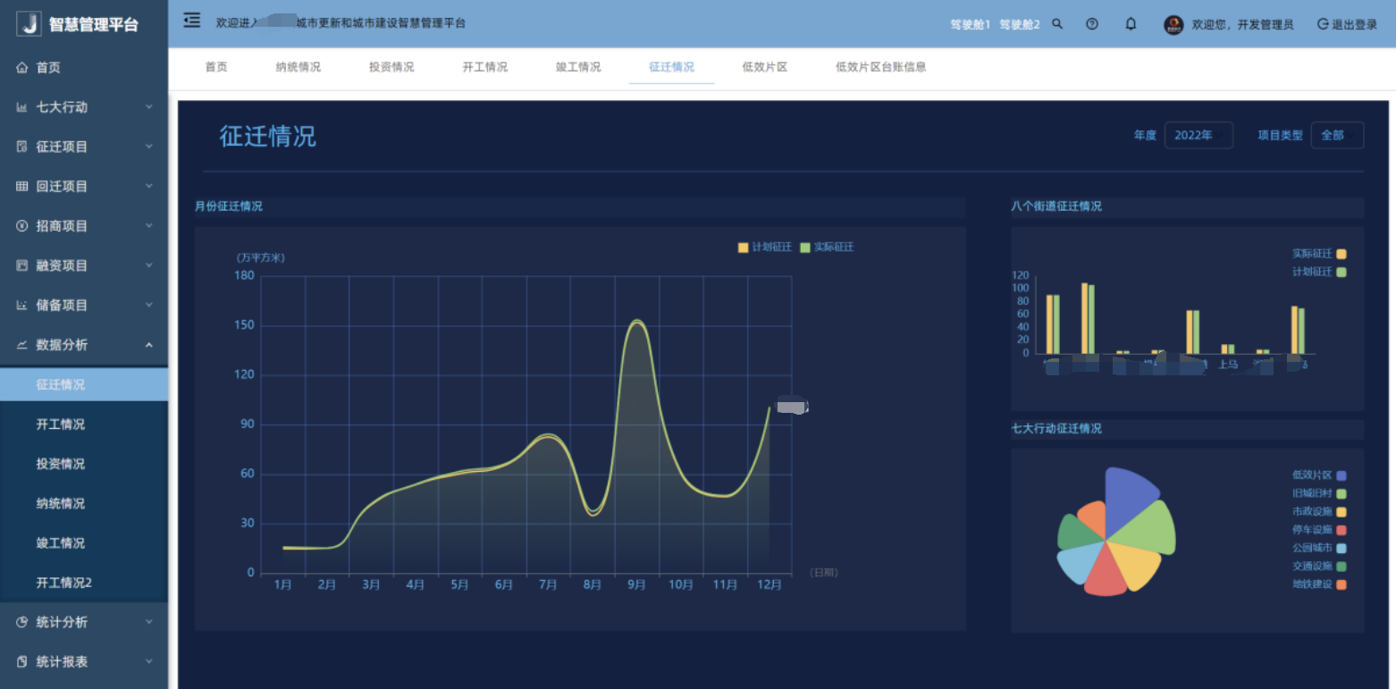The height and width of the screenshot is (689, 1396).
Task: Toggle 低效片区 legend in pie chart
Action: [x=1319, y=475]
